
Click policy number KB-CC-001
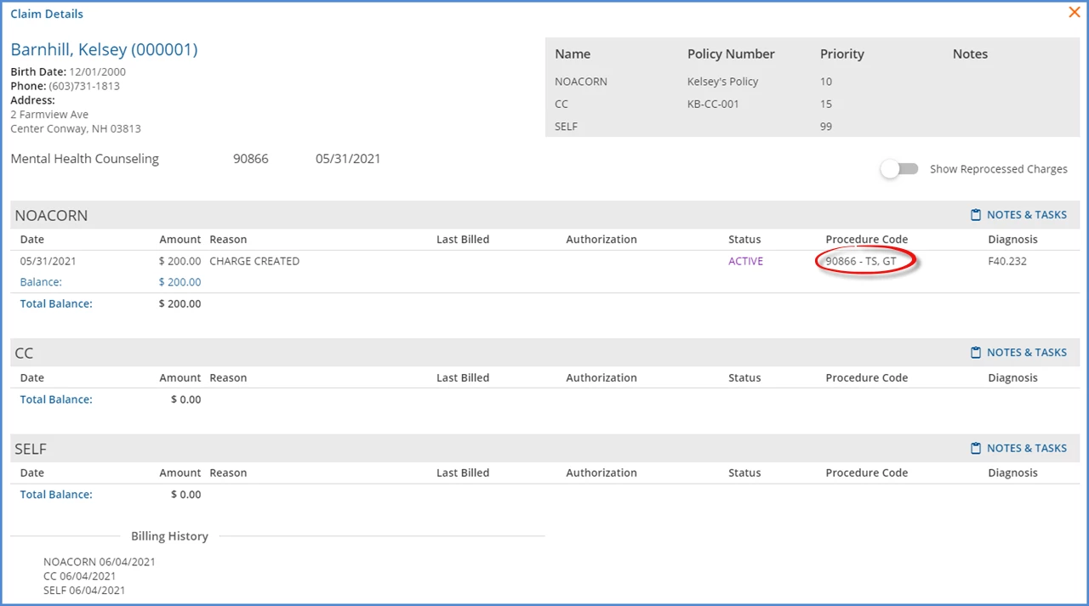pos(713,104)
